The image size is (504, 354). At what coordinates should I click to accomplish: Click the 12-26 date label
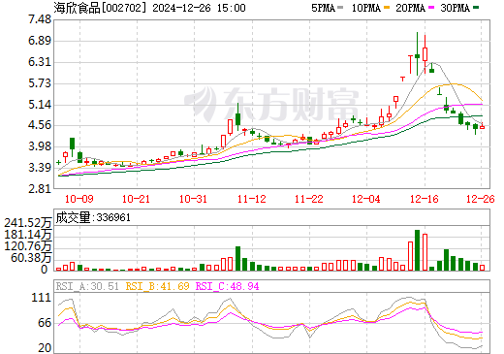pos(481,199)
